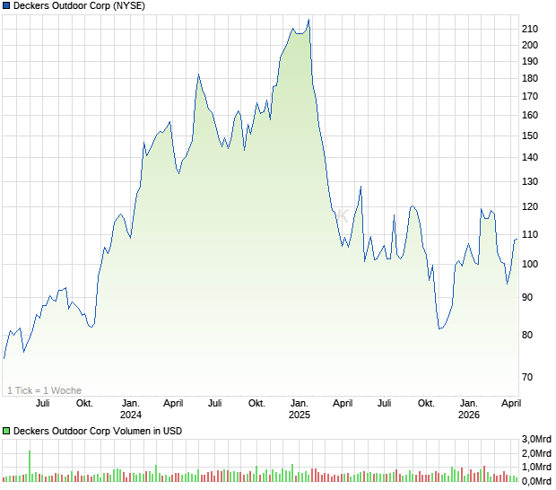The image size is (556, 490).
Task: Click the 120 price axis label
Action: click(x=530, y=206)
